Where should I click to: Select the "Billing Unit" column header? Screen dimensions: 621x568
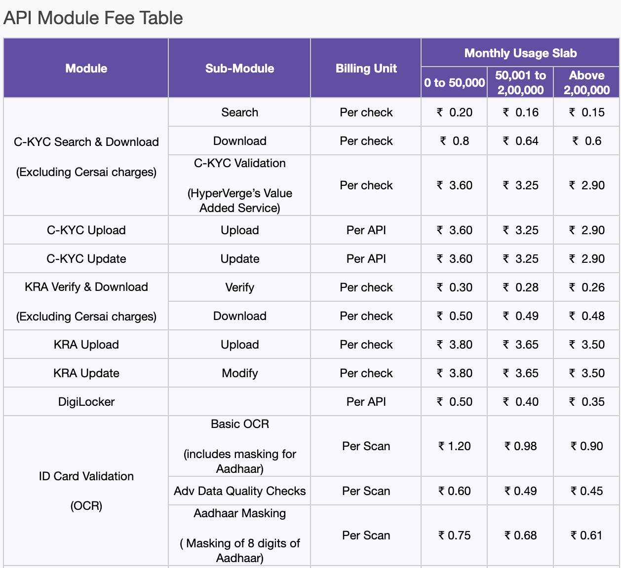(366, 69)
